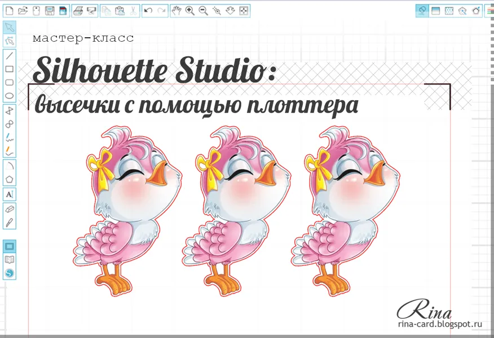Click the right pink bird image
Image resolution: width=494 pixels, height=338 pixels.
tap(346, 212)
